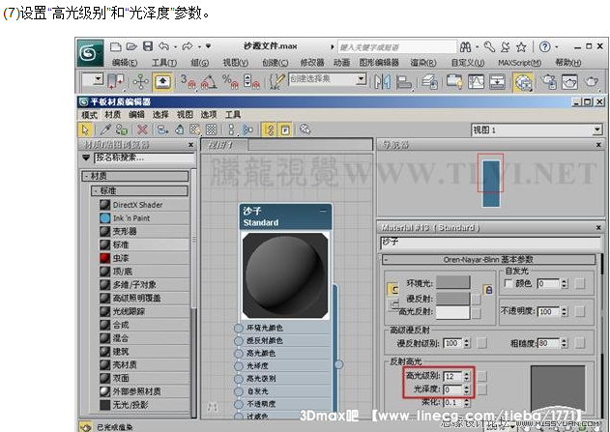Click the binoculars search icon in title bar
Image resolution: width=610 pixels, height=432 pixels.
(467, 45)
